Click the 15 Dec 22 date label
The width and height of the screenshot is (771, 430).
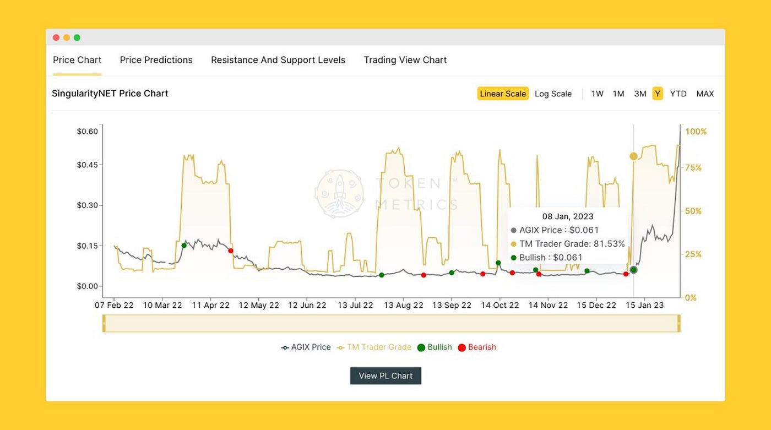tap(596, 305)
